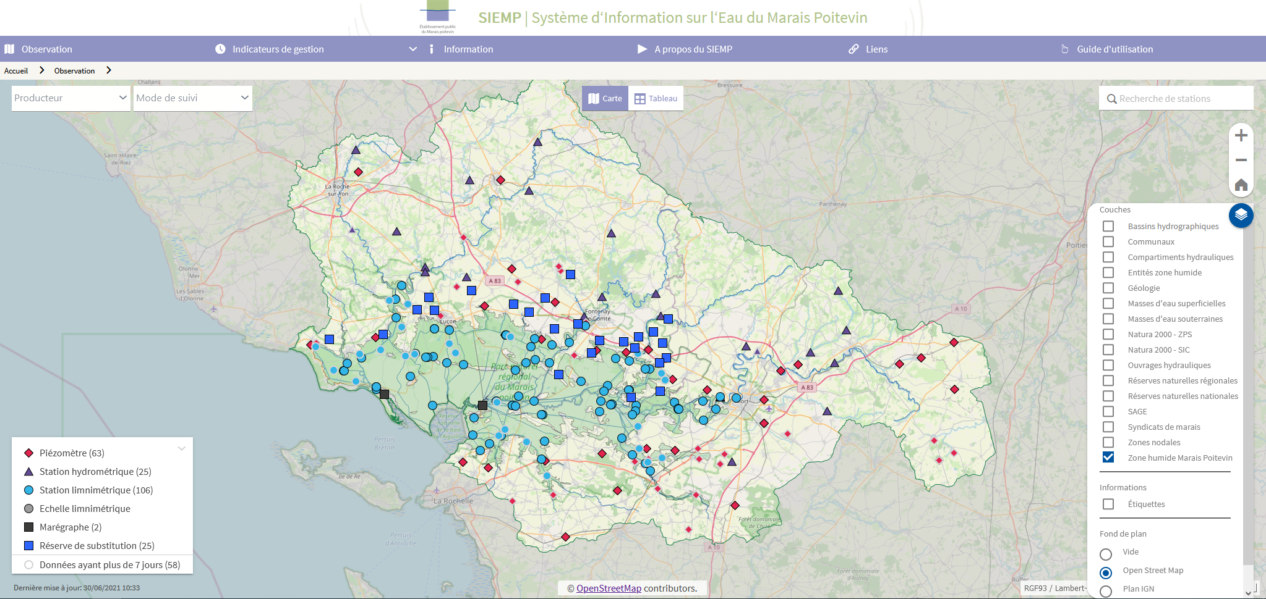Click the chevron after Accueil breadcrumb

tap(41, 70)
